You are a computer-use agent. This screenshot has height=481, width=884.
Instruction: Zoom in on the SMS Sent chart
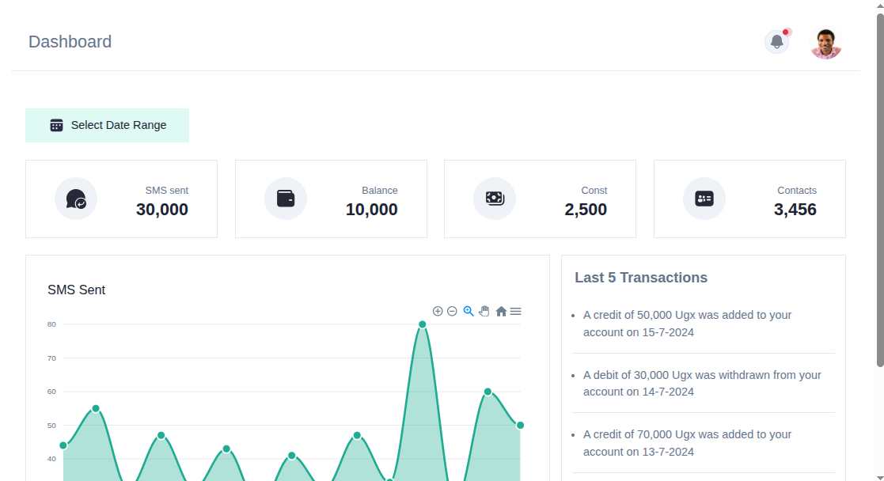point(438,311)
